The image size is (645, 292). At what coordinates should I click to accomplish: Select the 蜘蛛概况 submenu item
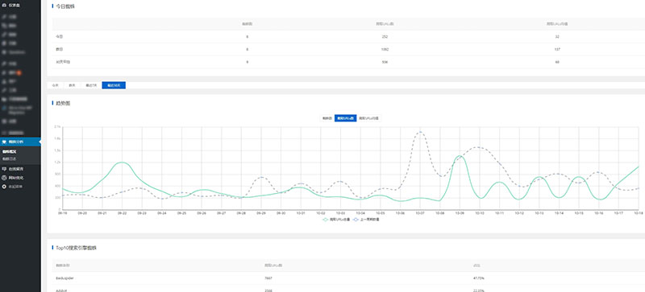[9, 151]
